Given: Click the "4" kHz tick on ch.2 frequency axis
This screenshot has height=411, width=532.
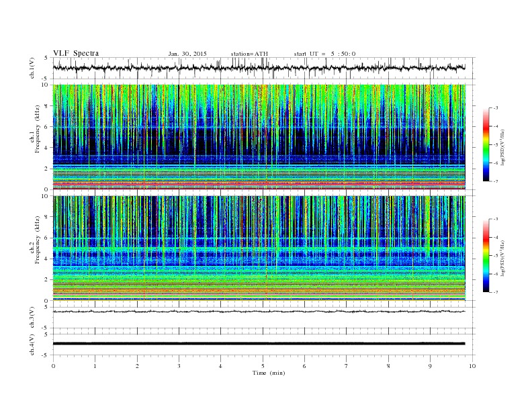Looking at the screenshot, I should point(46,259).
